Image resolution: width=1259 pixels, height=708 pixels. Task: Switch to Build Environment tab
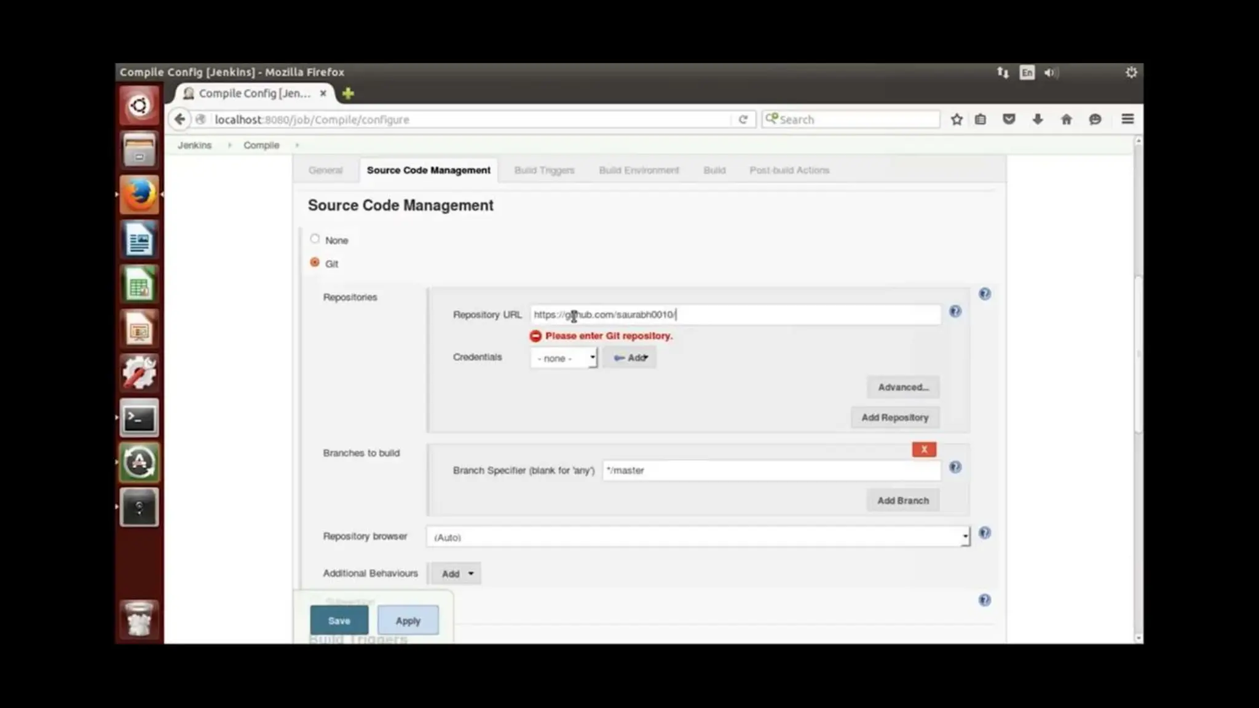pyautogui.click(x=639, y=170)
